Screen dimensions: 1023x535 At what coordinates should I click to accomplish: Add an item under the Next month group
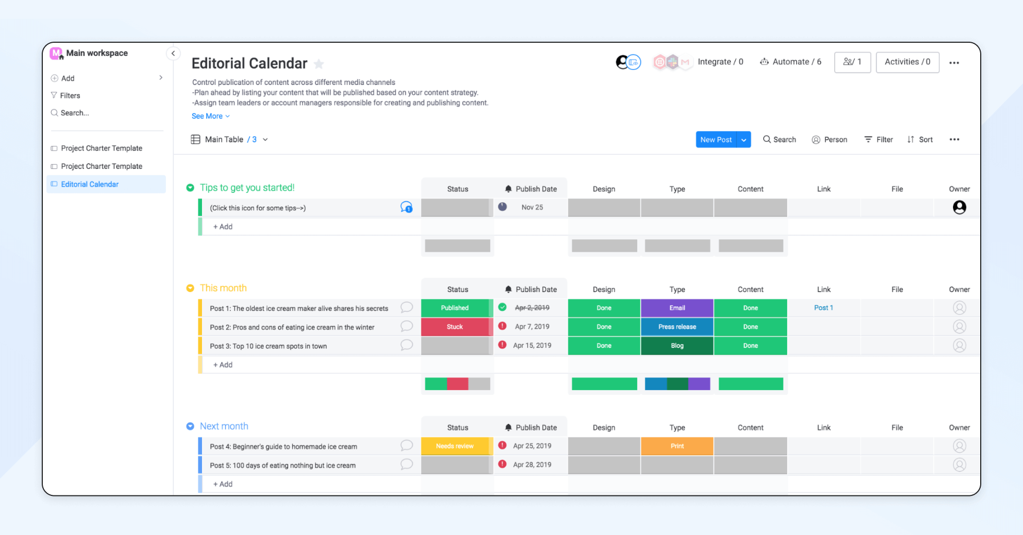(x=223, y=484)
